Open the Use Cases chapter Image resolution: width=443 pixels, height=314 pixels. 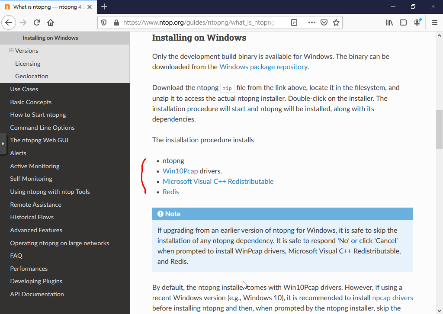[24, 89]
